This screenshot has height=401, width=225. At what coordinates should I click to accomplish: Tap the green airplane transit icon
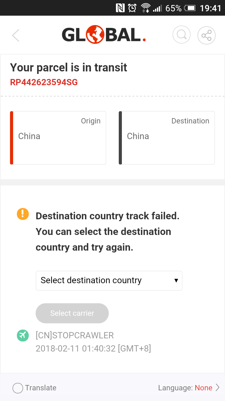tap(23, 335)
